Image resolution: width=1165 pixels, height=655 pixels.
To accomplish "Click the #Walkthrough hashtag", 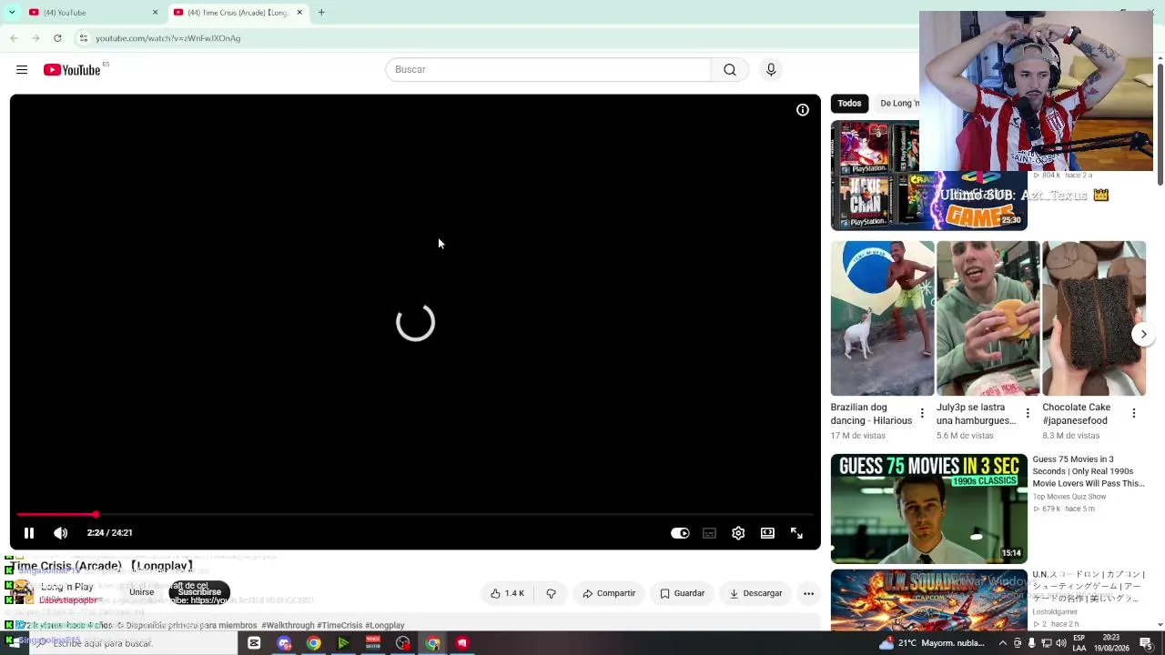I will coord(288,626).
